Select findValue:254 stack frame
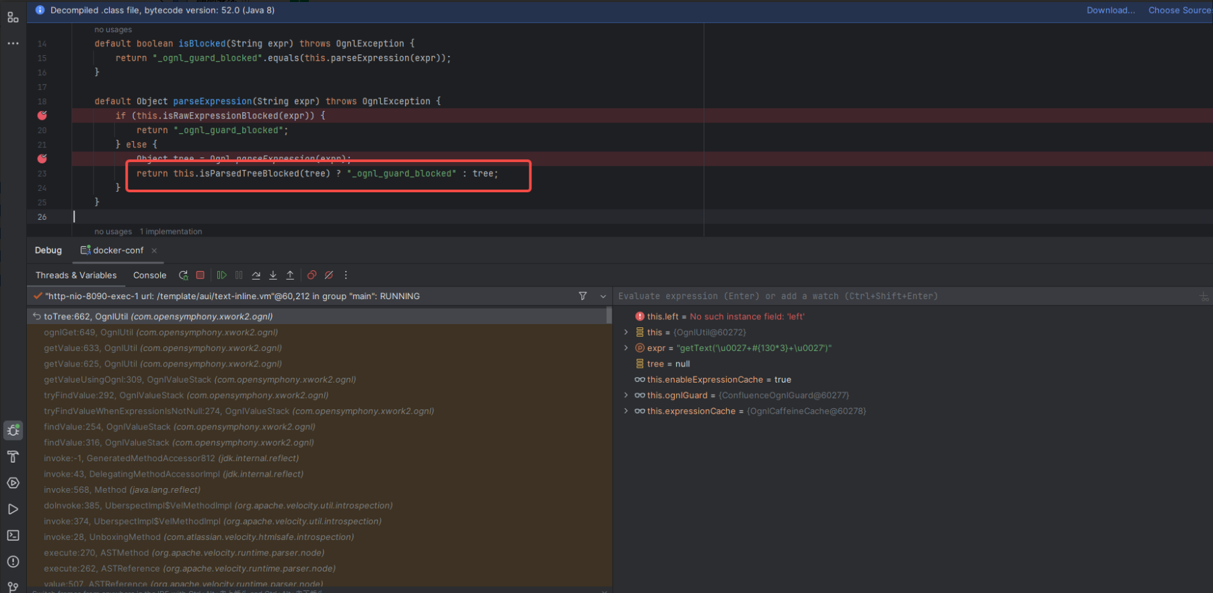 pos(316,427)
